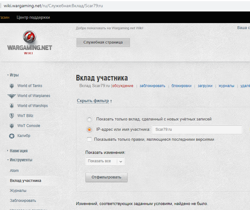Click the username input field containing Scar79:ru

click(x=197, y=129)
